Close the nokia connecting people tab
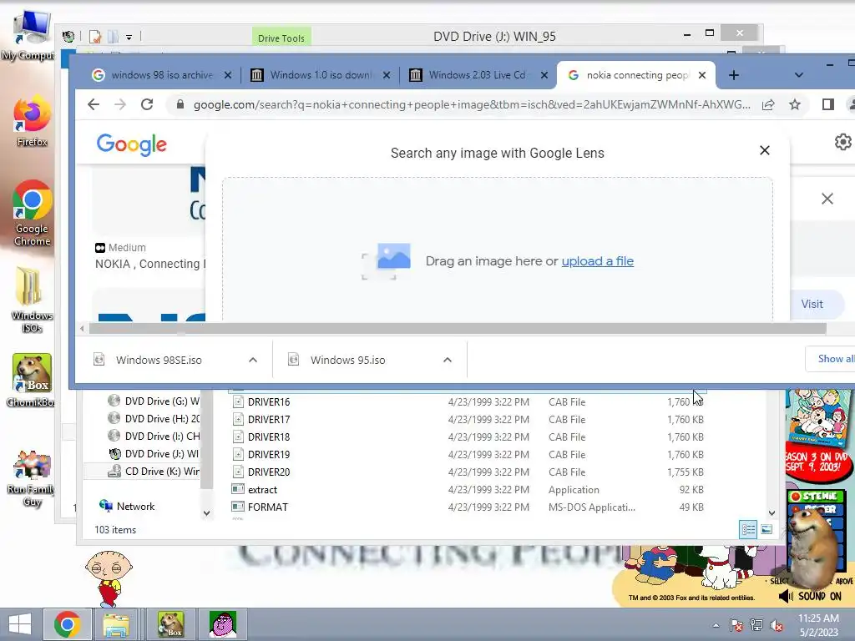This screenshot has width=855, height=641. coord(702,75)
